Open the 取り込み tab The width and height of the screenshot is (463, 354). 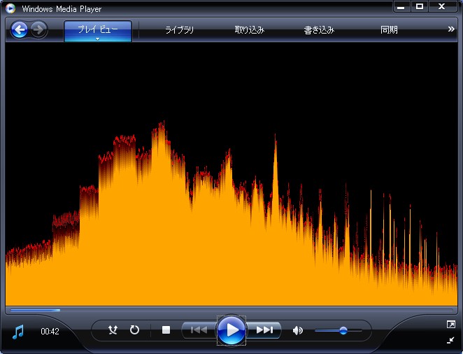coord(250,30)
